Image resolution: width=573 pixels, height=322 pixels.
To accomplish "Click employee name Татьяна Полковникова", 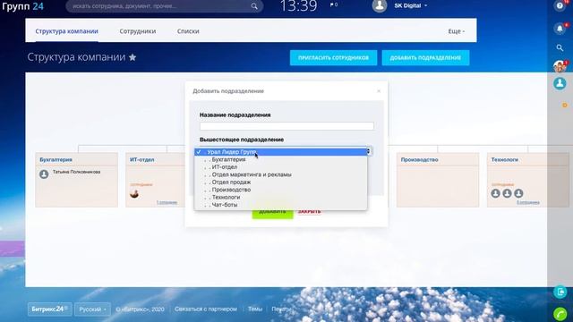I will (76, 172).
